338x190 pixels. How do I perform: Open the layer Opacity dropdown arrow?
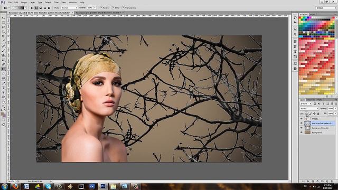(335, 109)
